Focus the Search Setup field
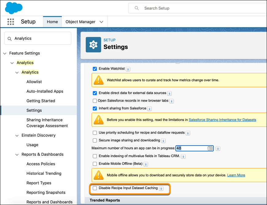This screenshot has width=267, height=205. 198,8
